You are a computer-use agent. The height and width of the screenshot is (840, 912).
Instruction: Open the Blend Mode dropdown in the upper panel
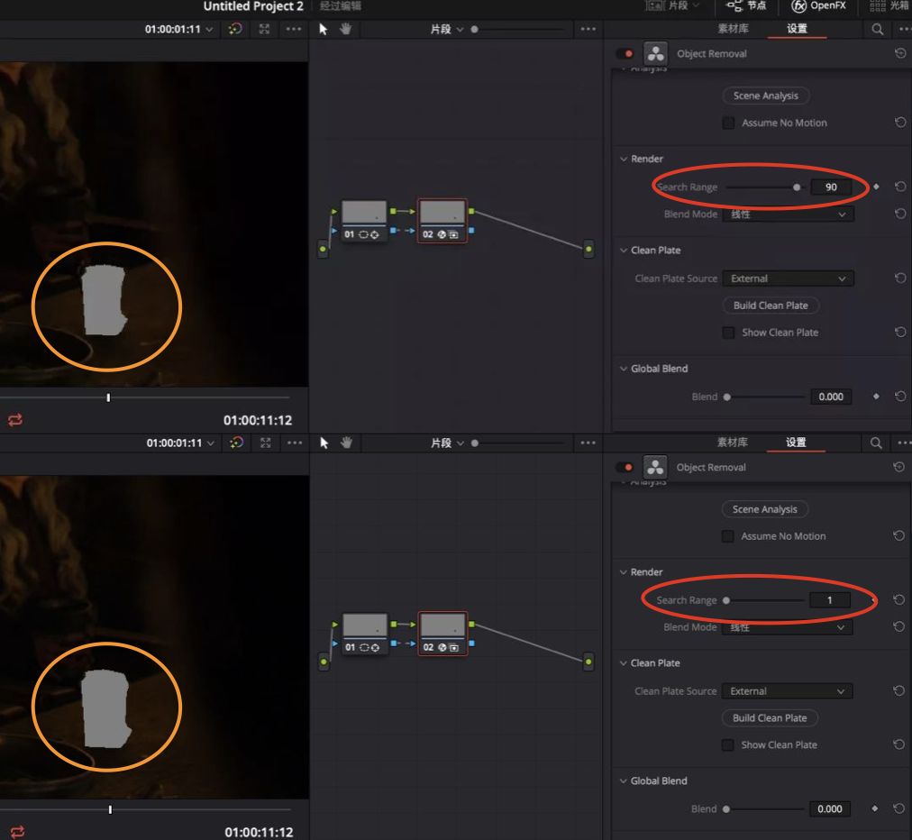pos(789,215)
